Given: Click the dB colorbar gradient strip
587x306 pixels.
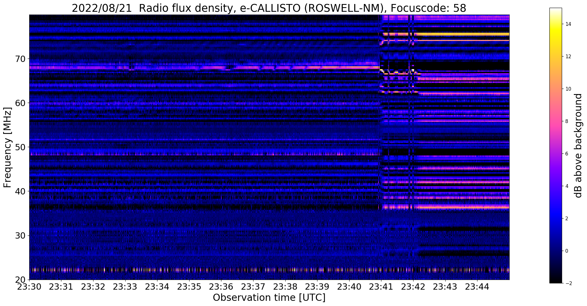Looking at the screenshot, I should click(x=556, y=146).
